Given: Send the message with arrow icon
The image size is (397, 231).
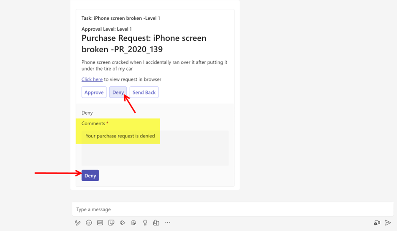Looking at the screenshot, I should coord(388,223).
